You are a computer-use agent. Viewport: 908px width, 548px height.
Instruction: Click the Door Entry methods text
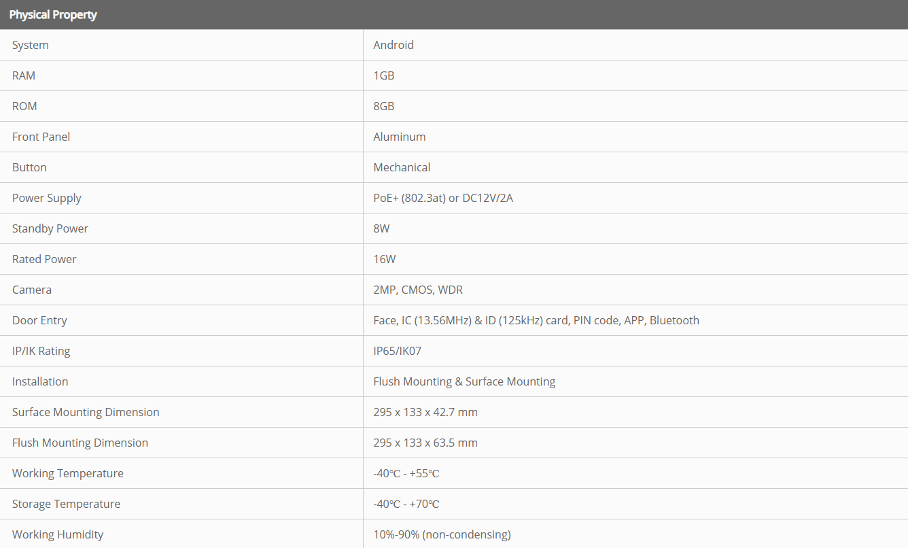click(x=536, y=320)
